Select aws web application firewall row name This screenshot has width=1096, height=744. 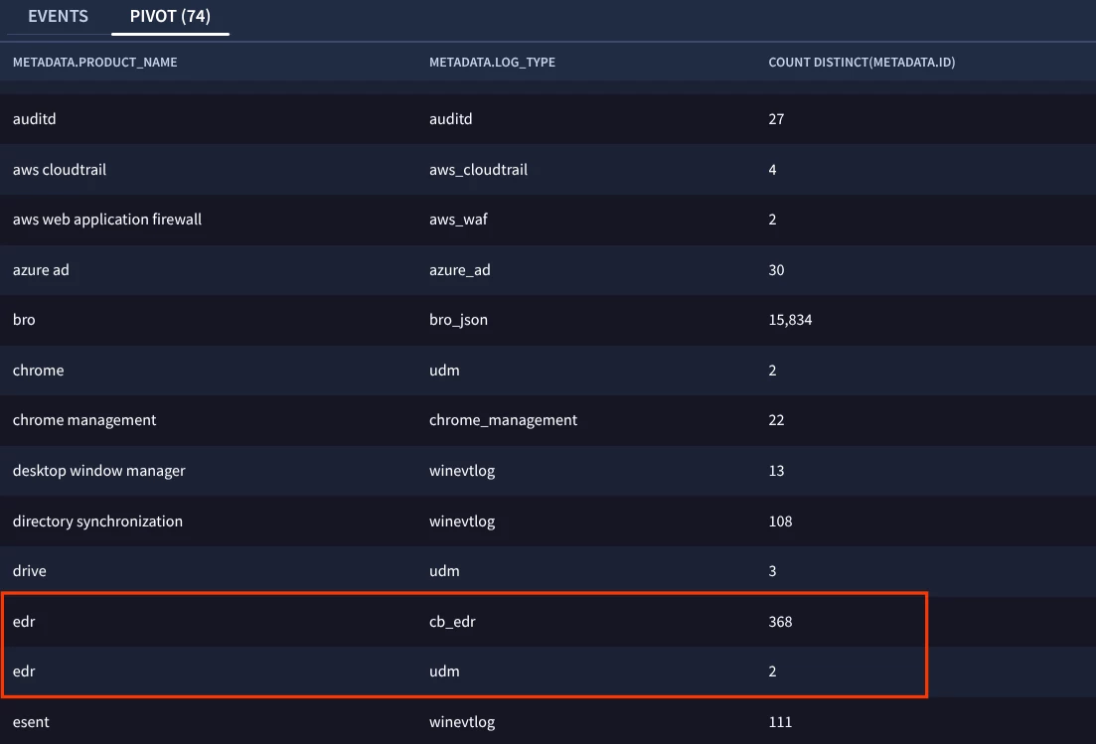click(x=107, y=220)
